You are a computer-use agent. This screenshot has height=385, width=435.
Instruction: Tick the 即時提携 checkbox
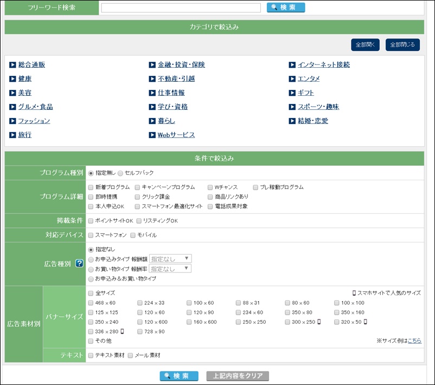tap(91, 197)
